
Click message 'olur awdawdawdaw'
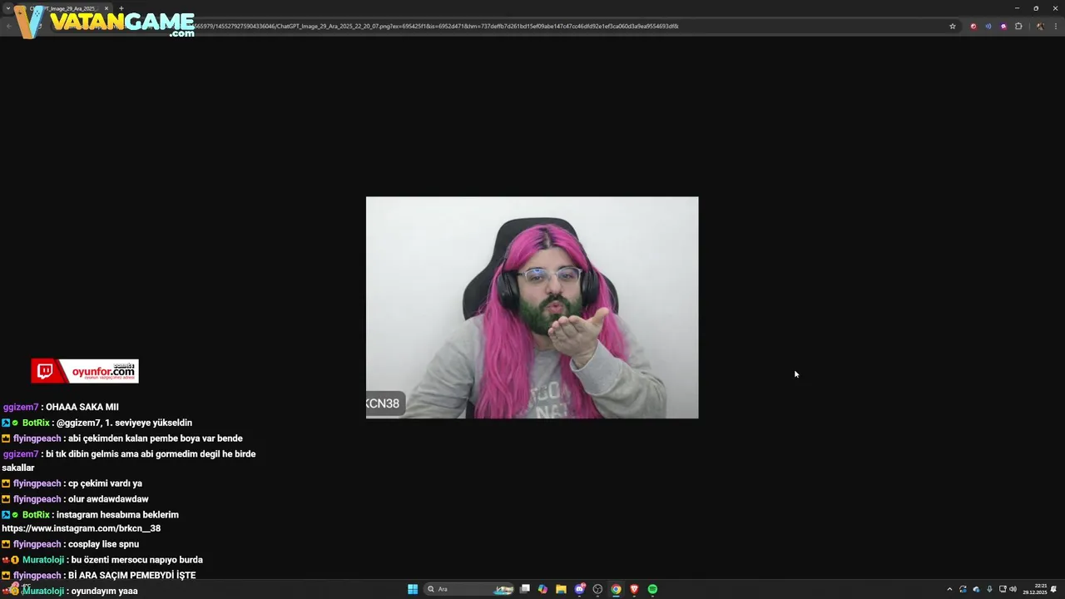(x=108, y=499)
